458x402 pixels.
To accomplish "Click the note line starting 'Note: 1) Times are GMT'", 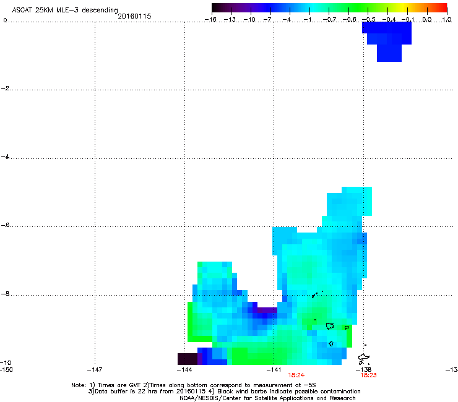I will pos(194,385).
